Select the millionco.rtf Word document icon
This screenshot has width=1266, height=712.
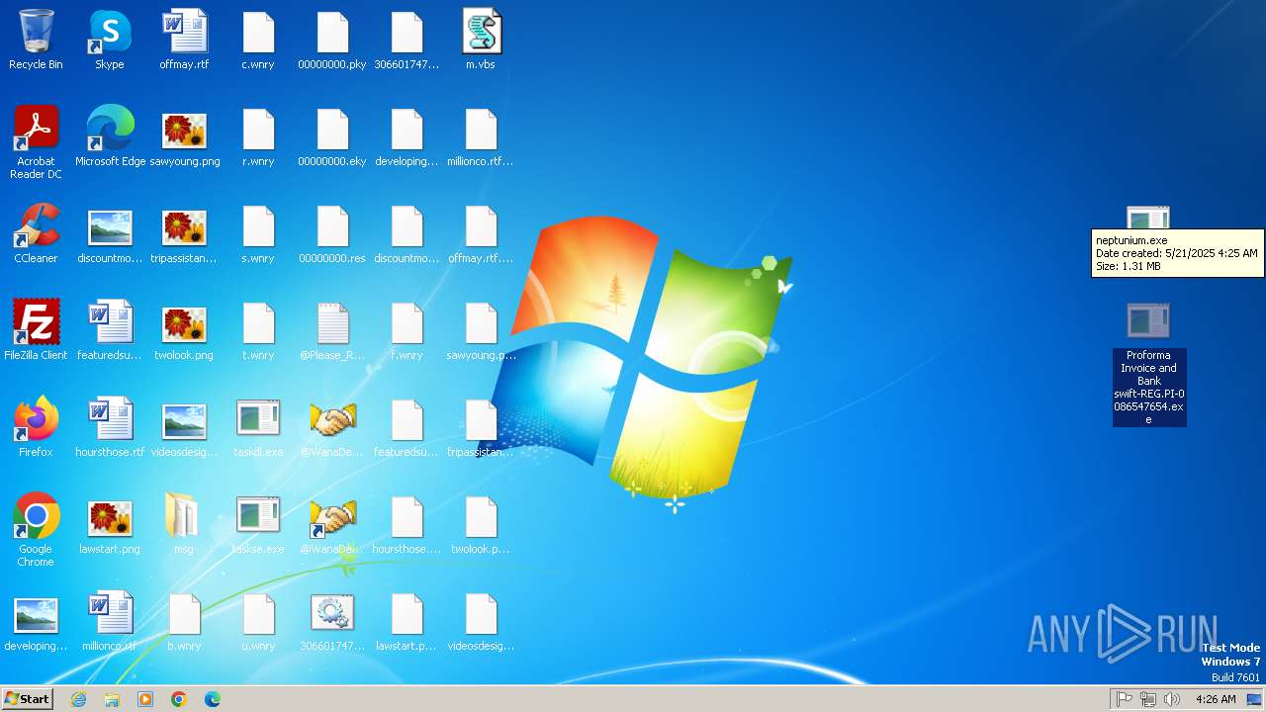click(110, 621)
